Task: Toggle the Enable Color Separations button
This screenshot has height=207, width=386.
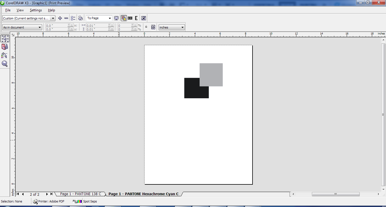Action: [124, 18]
